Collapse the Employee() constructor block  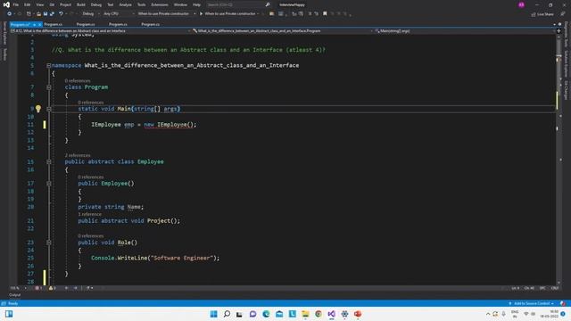tap(48, 184)
